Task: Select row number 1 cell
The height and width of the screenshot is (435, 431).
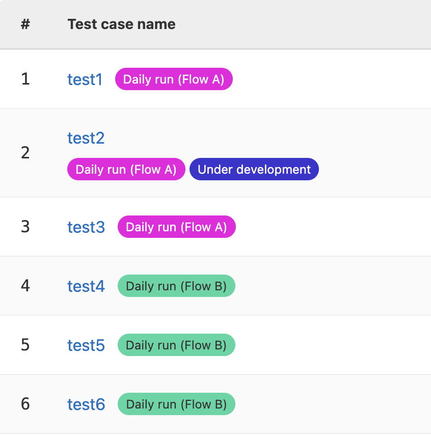Action: pyautogui.click(x=25, y=79)
